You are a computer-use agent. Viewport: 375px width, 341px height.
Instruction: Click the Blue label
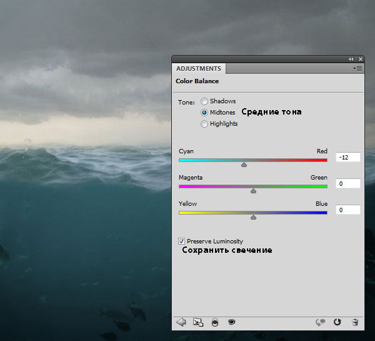(321, 204)
